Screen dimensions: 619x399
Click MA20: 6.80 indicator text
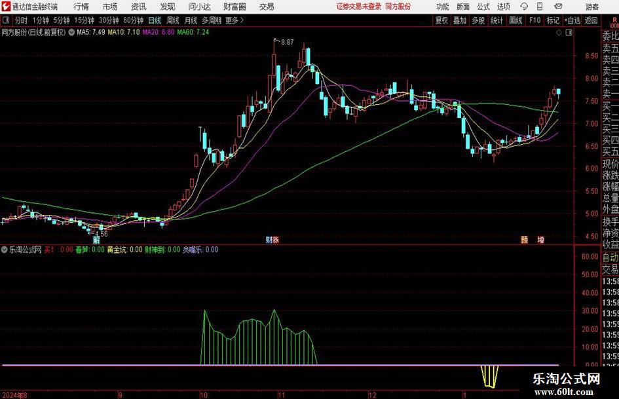[x=159, y=32]
